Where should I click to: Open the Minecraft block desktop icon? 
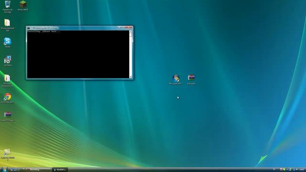[23, 5]
